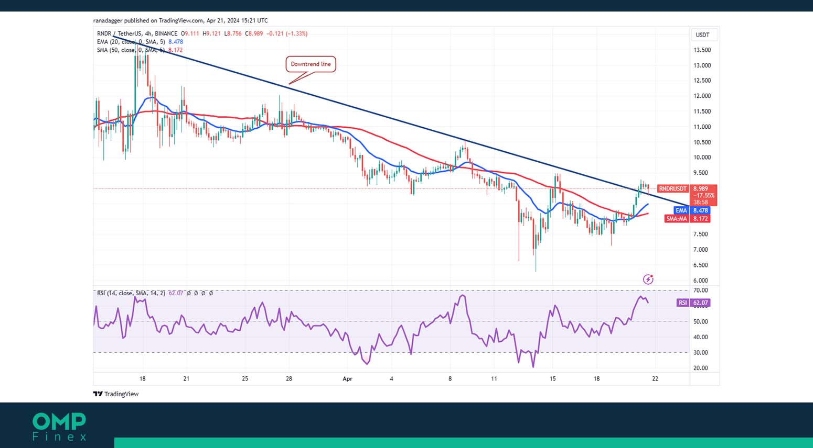813x448 pixels.
Task: Click the 20.00 RSI axis label
Action: tap(701, 368)
